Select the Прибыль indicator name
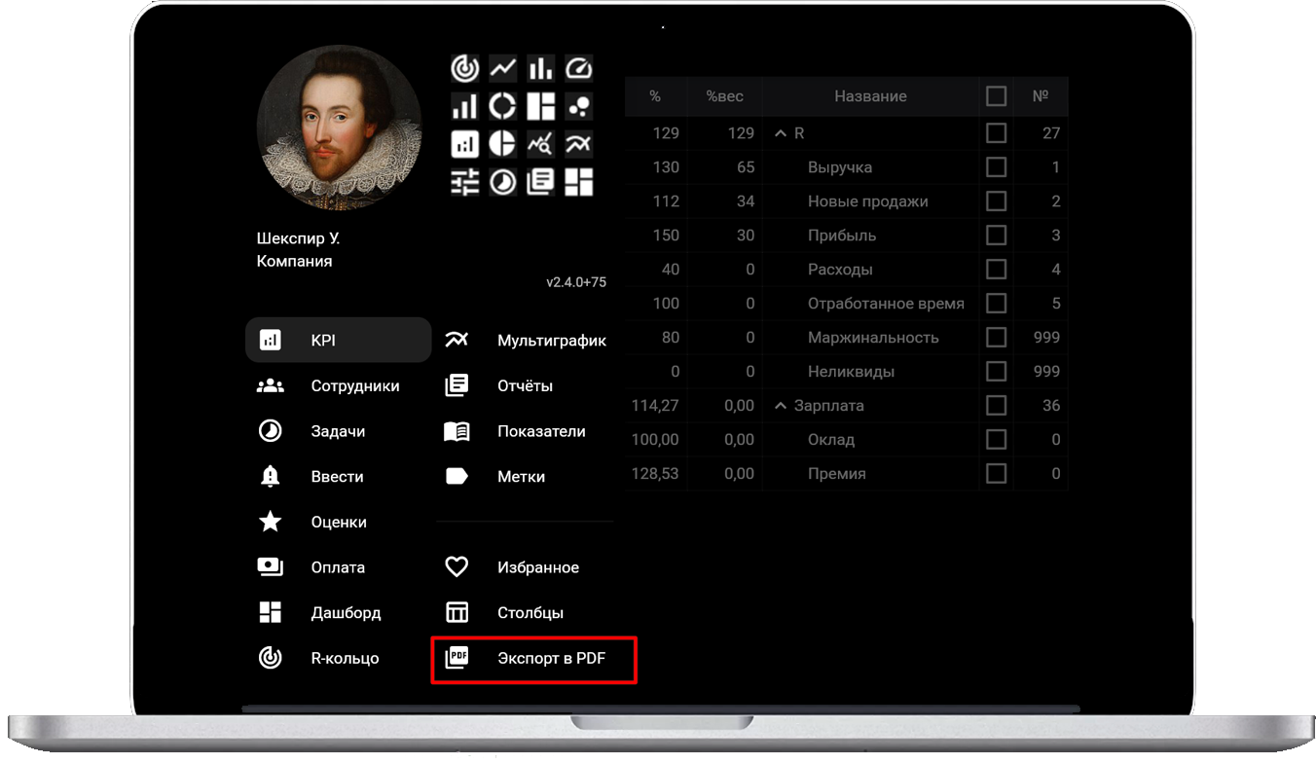Screen dimensions: 1316x764 point(842,236)
